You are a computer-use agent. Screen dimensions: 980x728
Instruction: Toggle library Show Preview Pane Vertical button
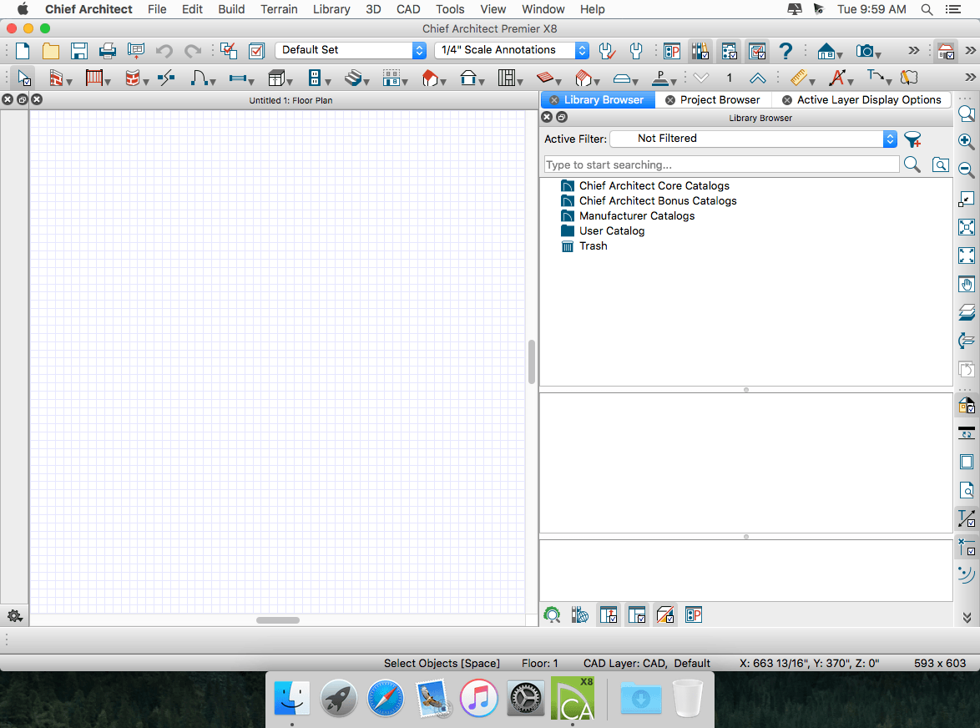coord(609,615)
